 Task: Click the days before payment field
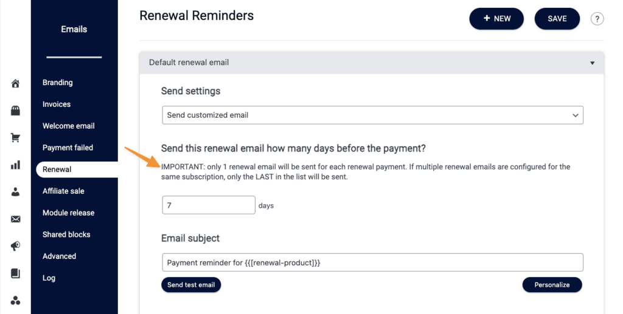[x=209, y=205]
